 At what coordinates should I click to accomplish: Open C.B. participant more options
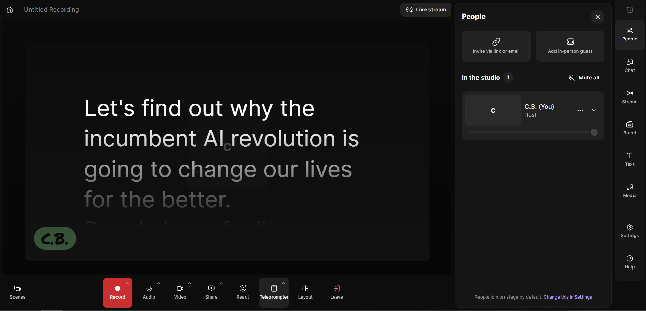pos(580,111)
